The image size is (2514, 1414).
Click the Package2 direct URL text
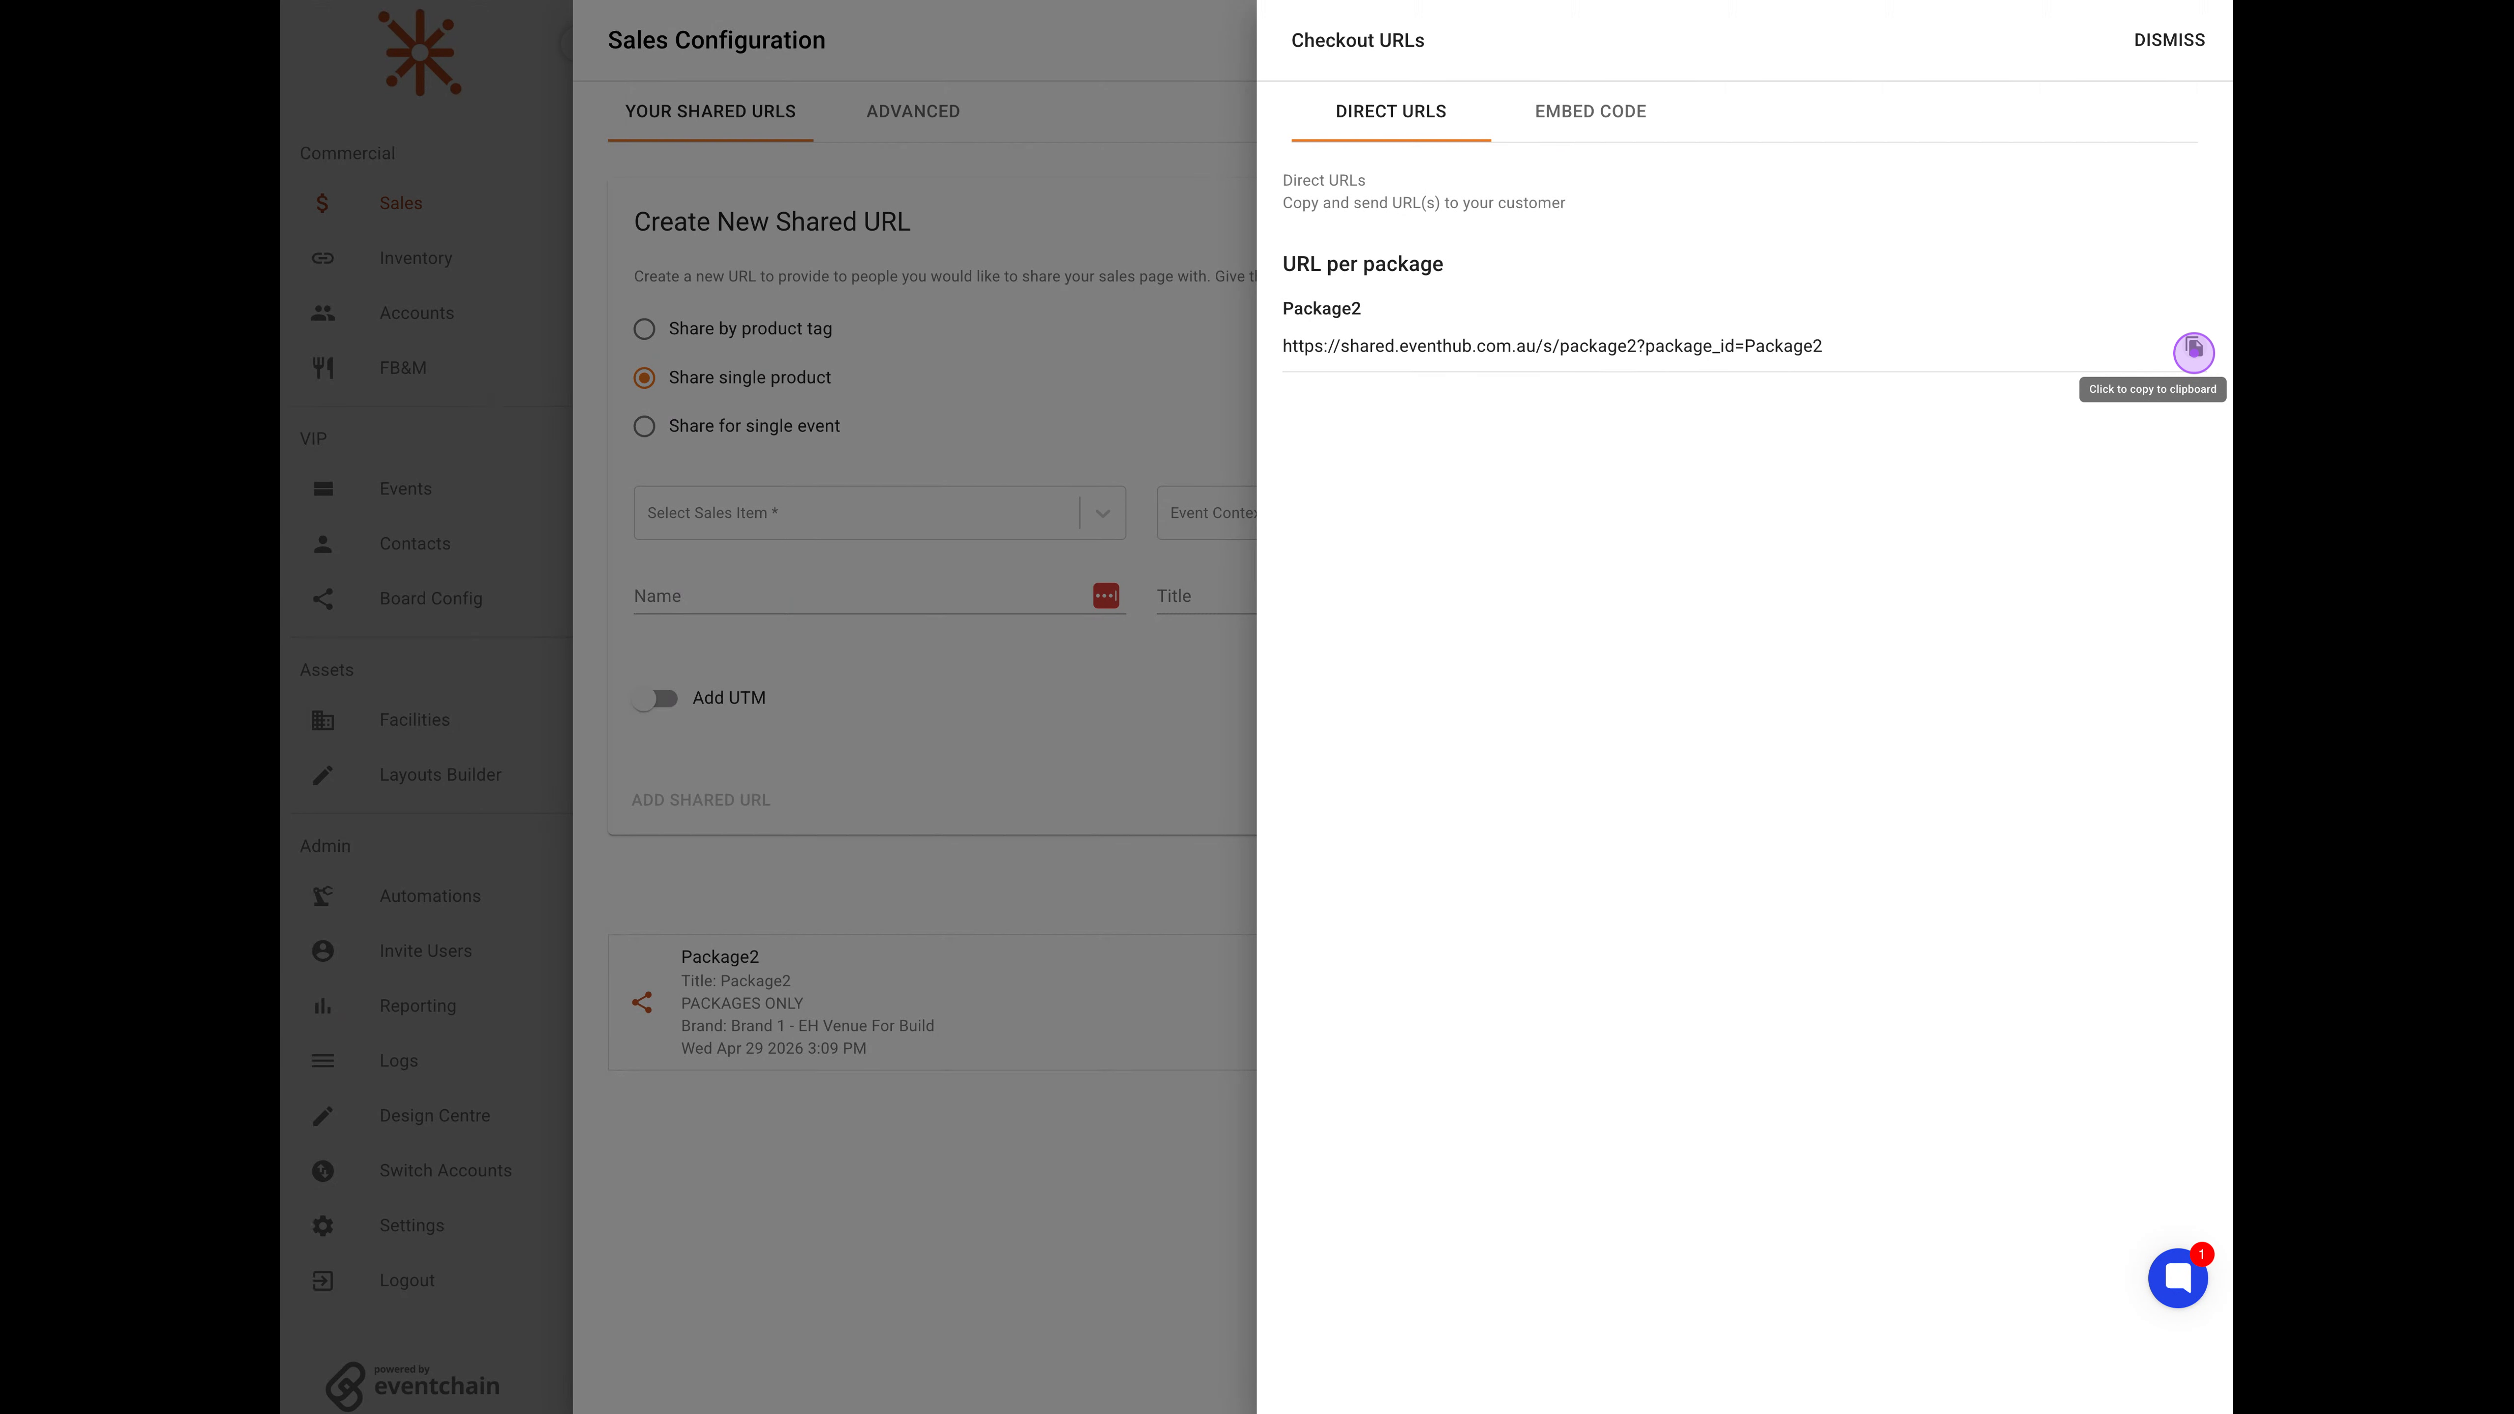click(1552, 347)
